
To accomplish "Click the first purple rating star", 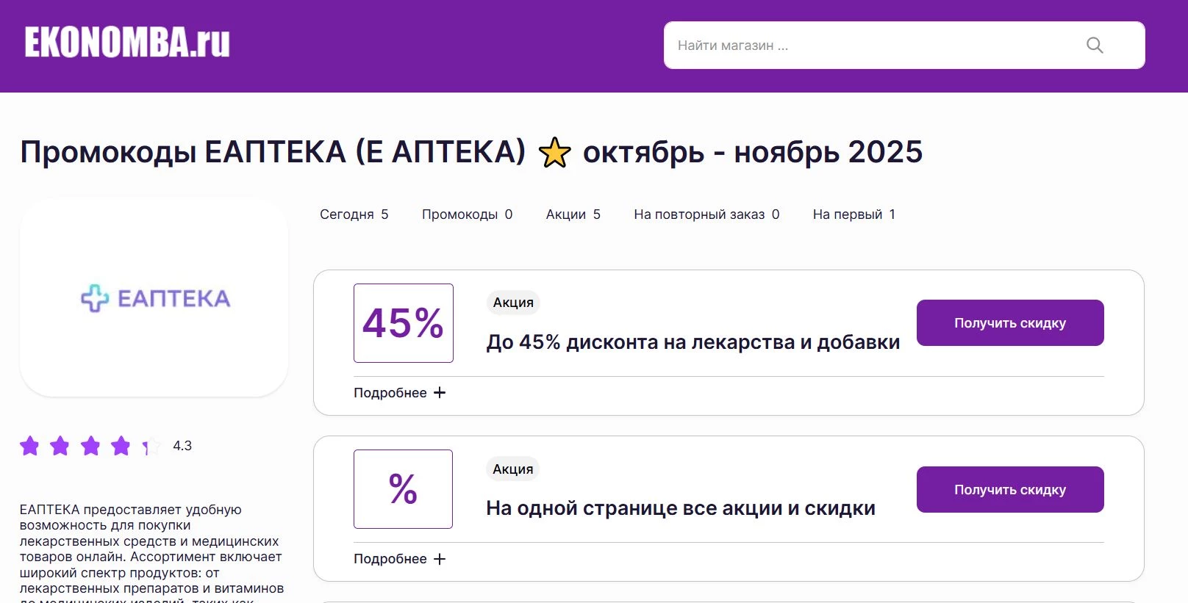I will (x=29, y=446).
